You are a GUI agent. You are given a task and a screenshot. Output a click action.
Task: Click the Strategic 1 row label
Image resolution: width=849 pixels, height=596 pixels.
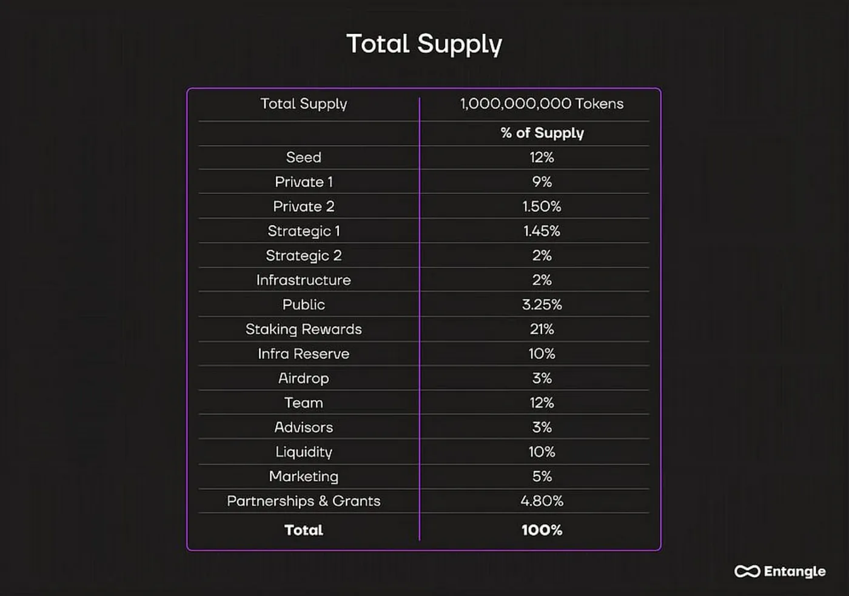(x=304, y=231)
